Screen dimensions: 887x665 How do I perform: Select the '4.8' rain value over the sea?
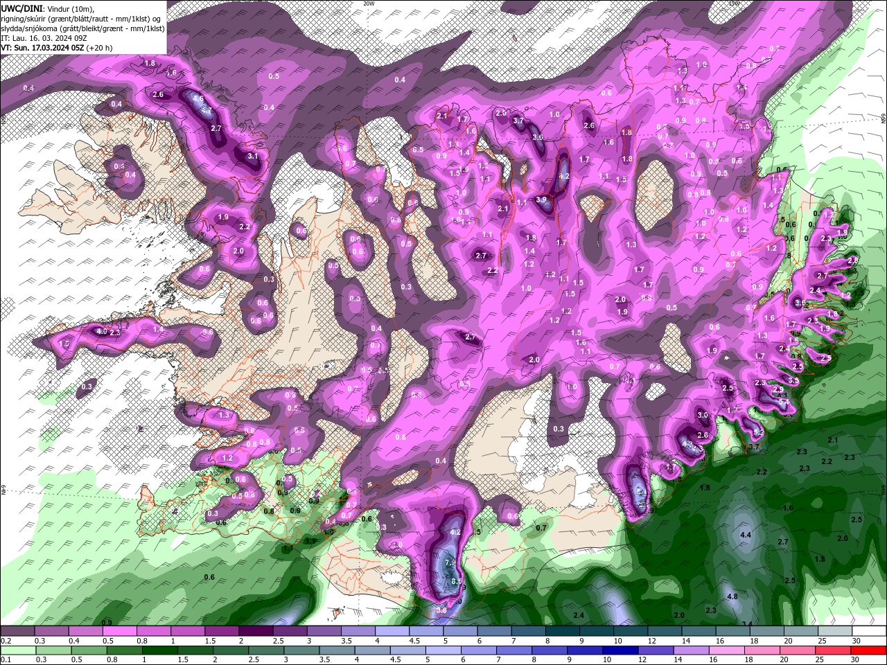tap(732, 596)
